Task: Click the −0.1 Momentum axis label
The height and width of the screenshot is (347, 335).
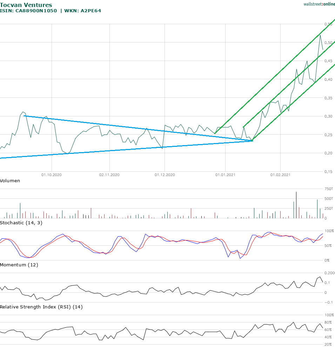Action: 328,302
